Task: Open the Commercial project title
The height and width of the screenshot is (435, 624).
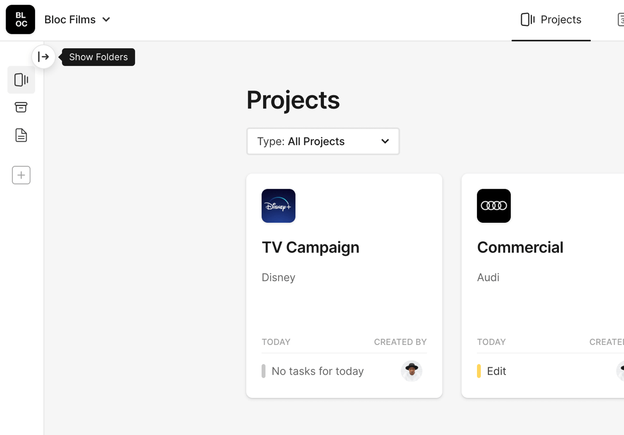Action: (520, 247)
